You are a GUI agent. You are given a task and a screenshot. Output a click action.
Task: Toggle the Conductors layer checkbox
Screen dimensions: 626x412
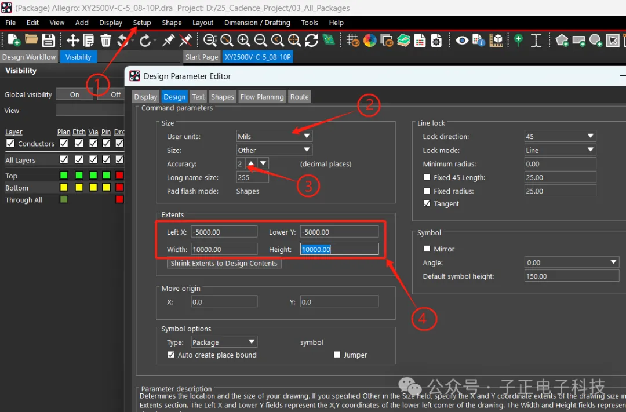tap(10, 143)
